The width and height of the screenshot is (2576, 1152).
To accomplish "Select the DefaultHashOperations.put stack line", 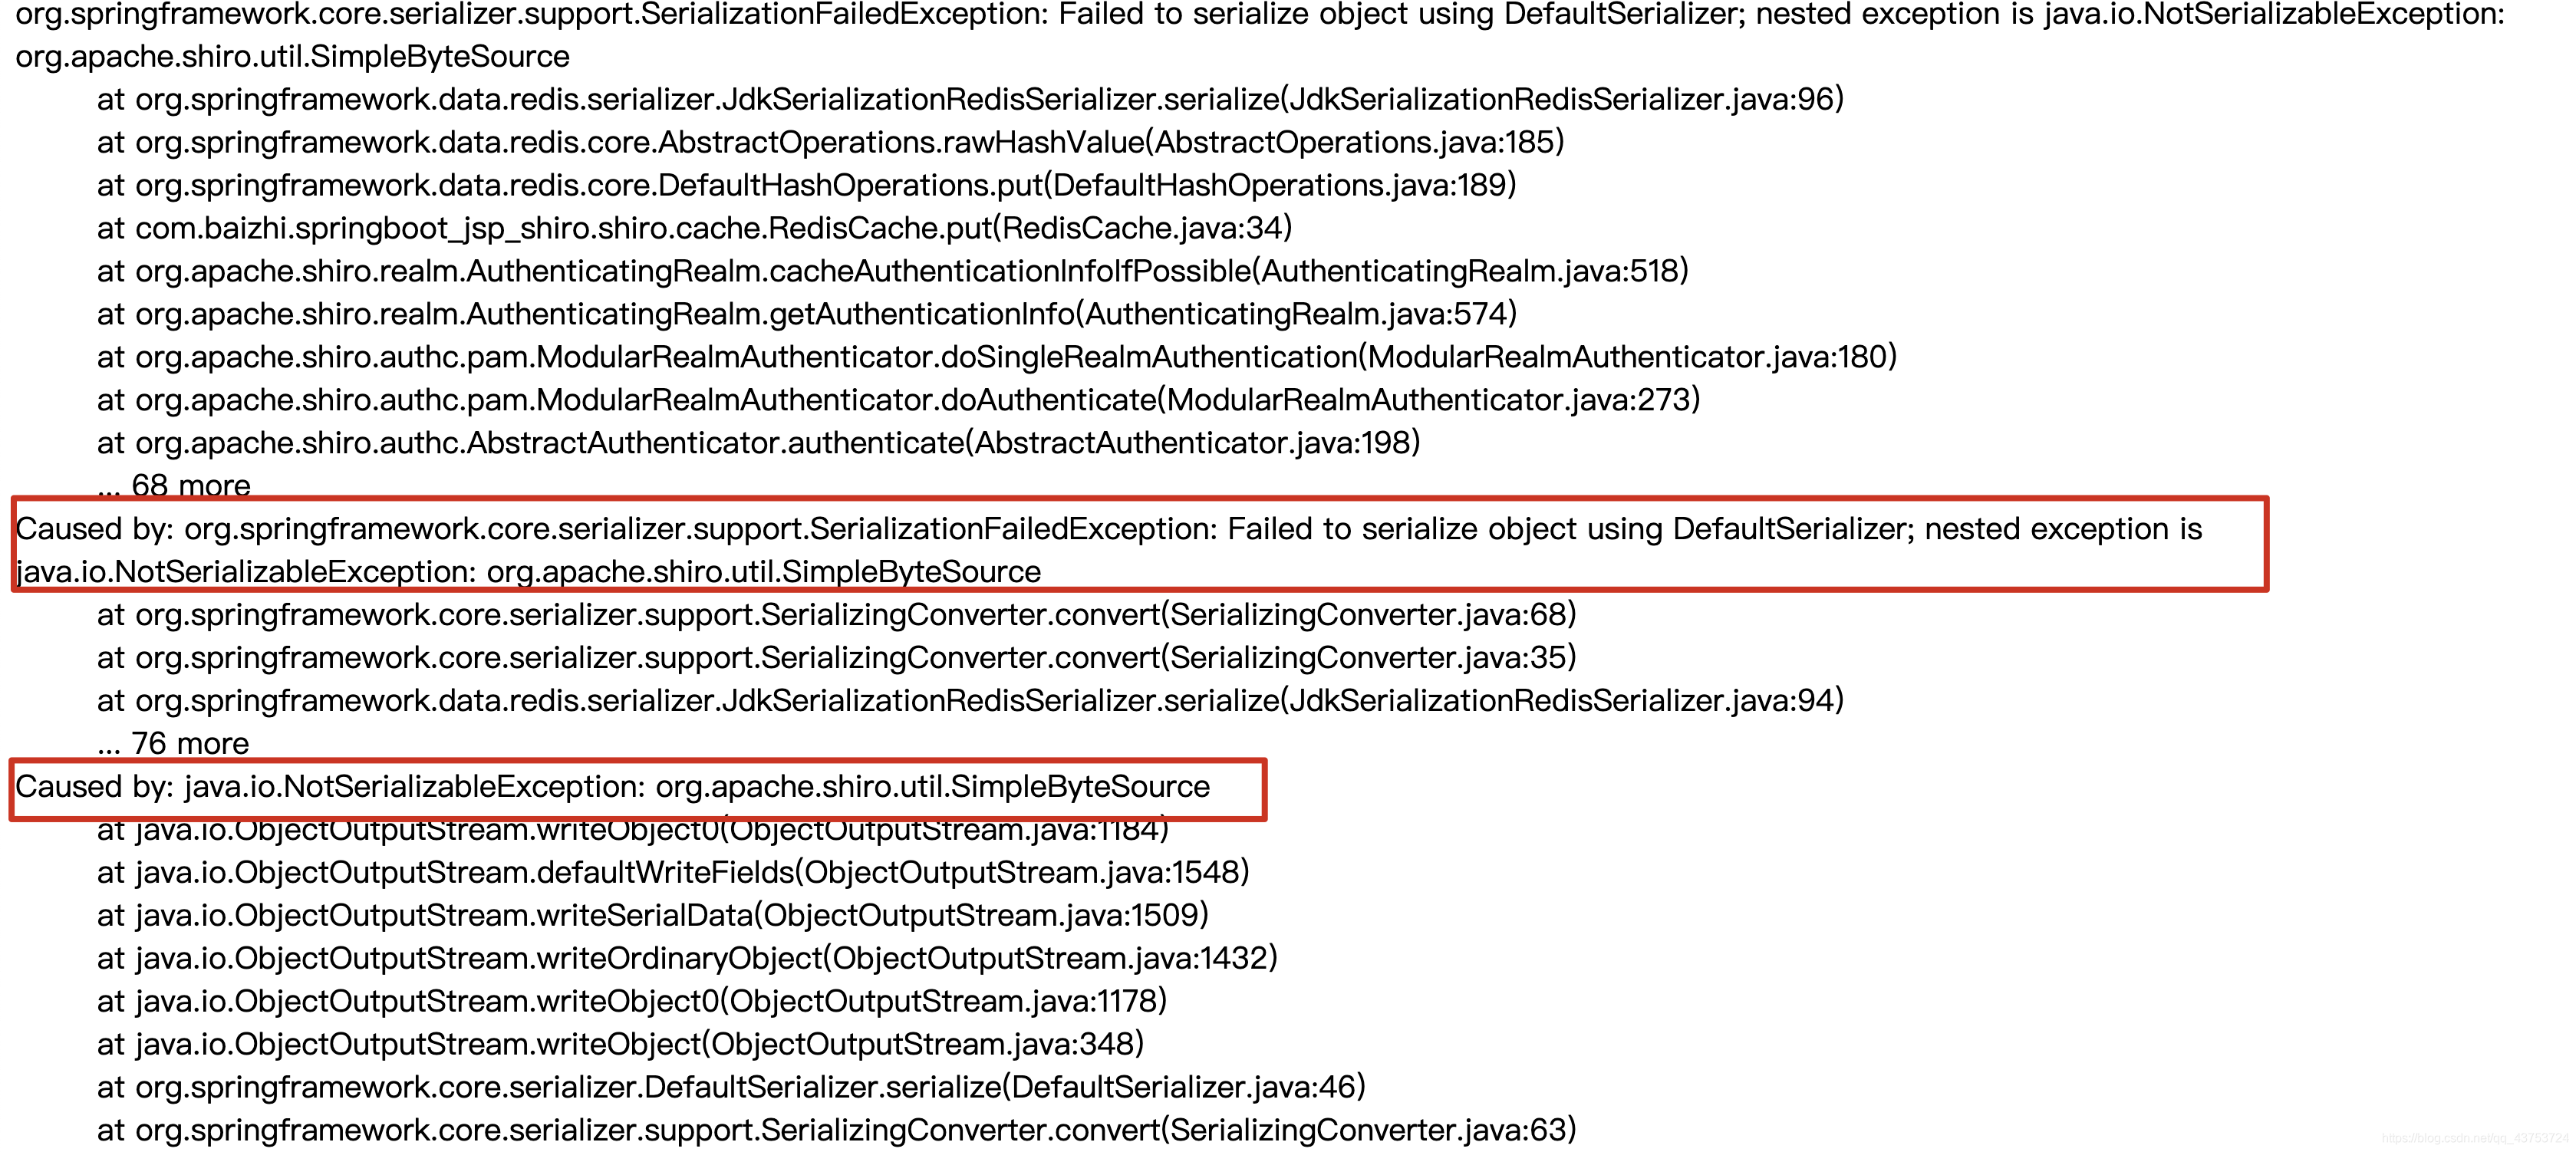I will tap(806, 185).
